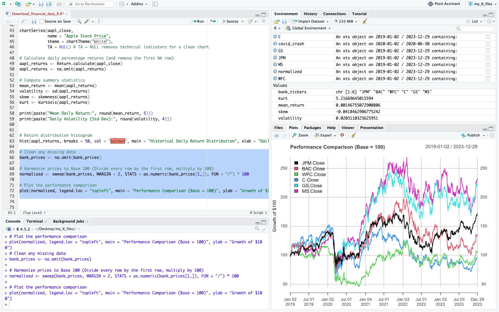Screen dimensions: 499x312
Task: Open the Publish dropdown arrow
Action: point(484,135)
